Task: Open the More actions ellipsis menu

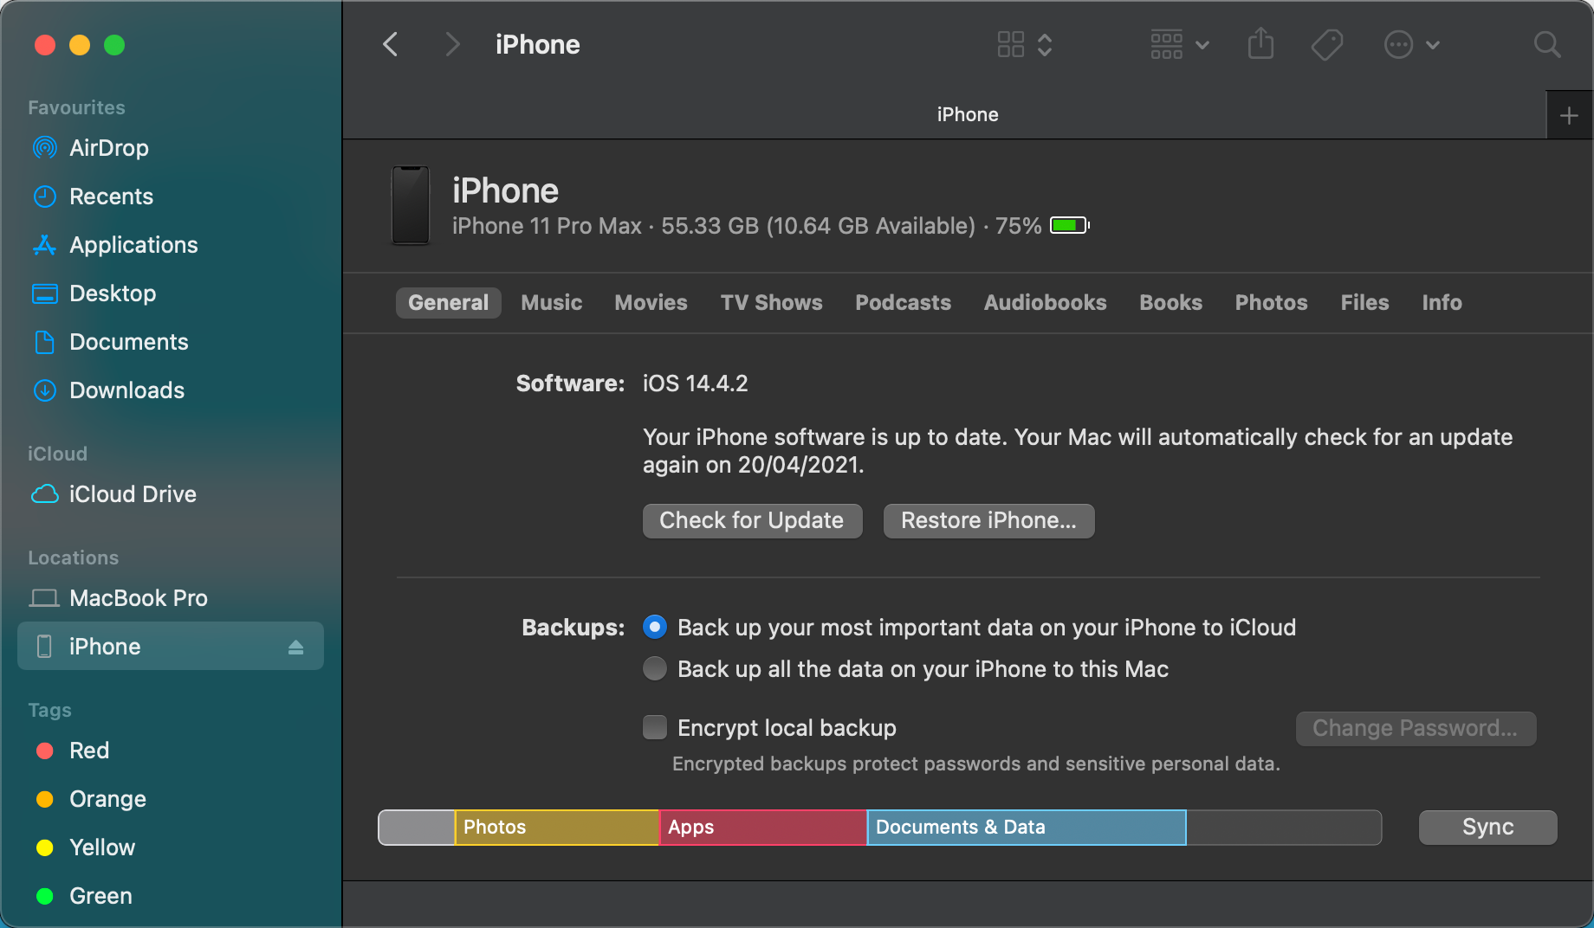Action: 1410,44
